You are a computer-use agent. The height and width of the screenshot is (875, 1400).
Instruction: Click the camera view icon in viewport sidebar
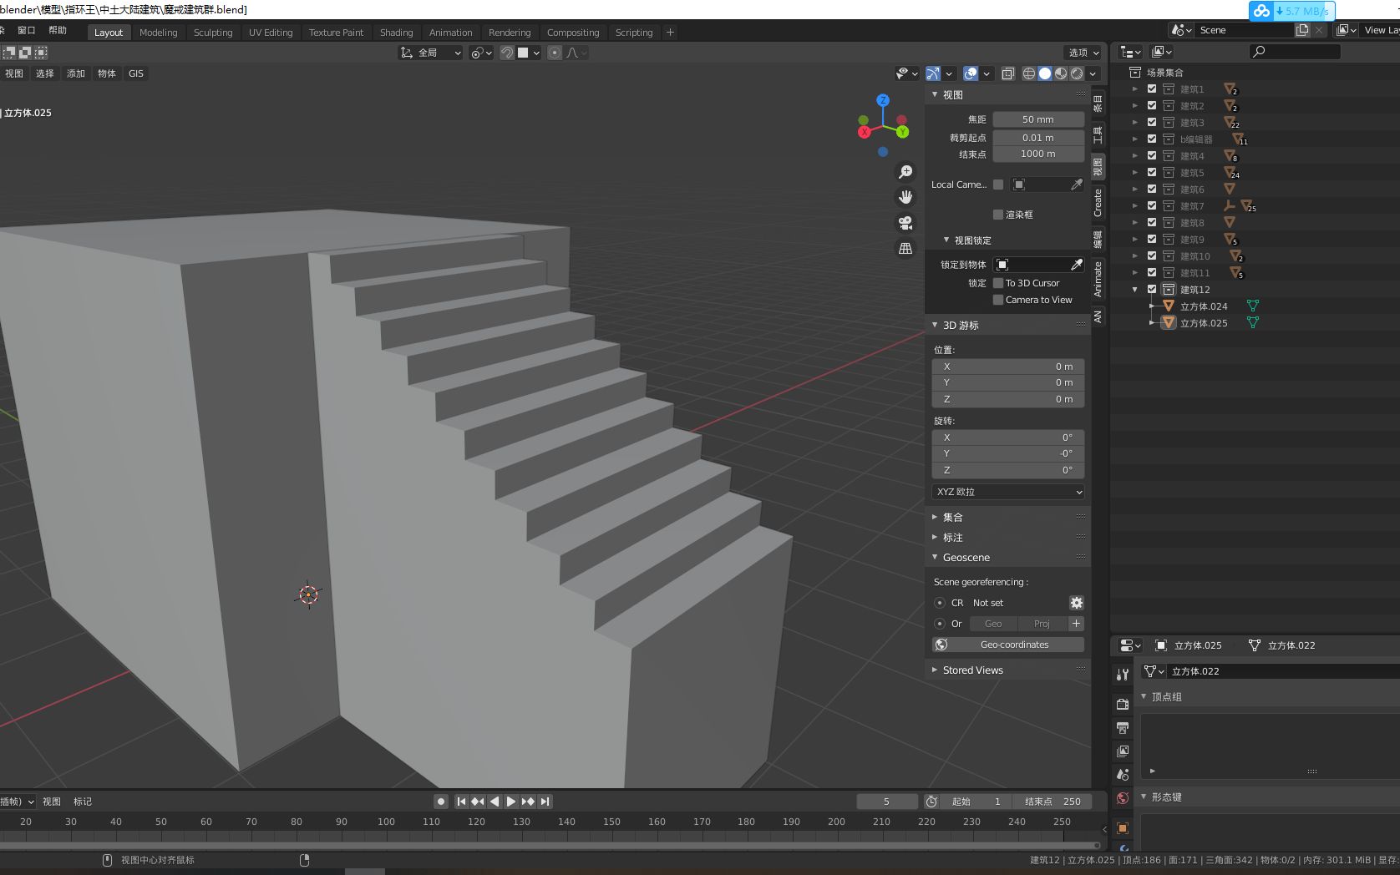pos(905,223)
